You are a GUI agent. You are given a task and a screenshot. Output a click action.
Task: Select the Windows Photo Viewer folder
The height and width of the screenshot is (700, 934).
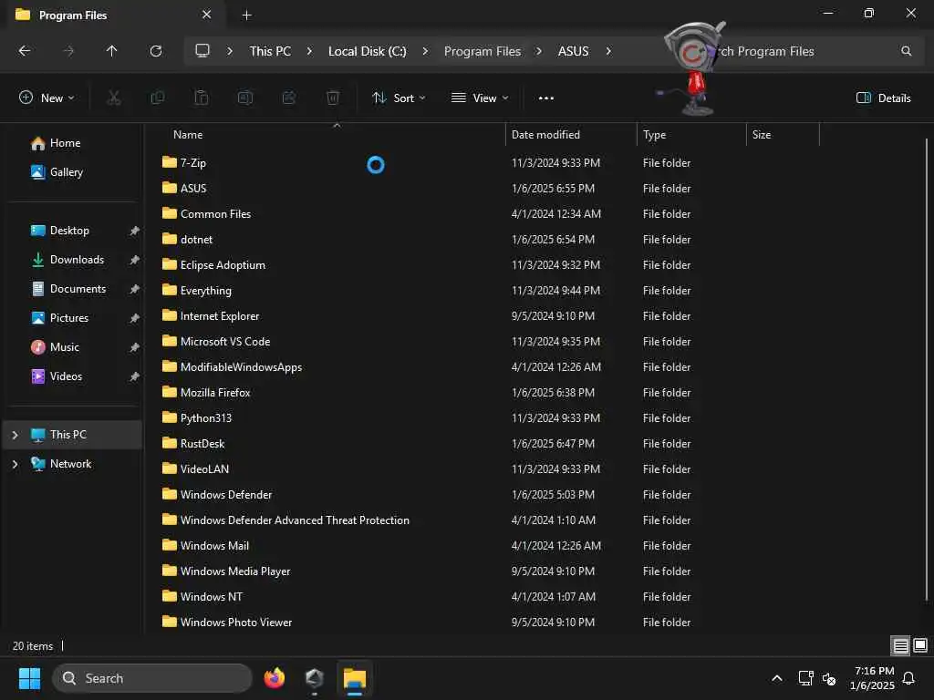pos(227,623)
